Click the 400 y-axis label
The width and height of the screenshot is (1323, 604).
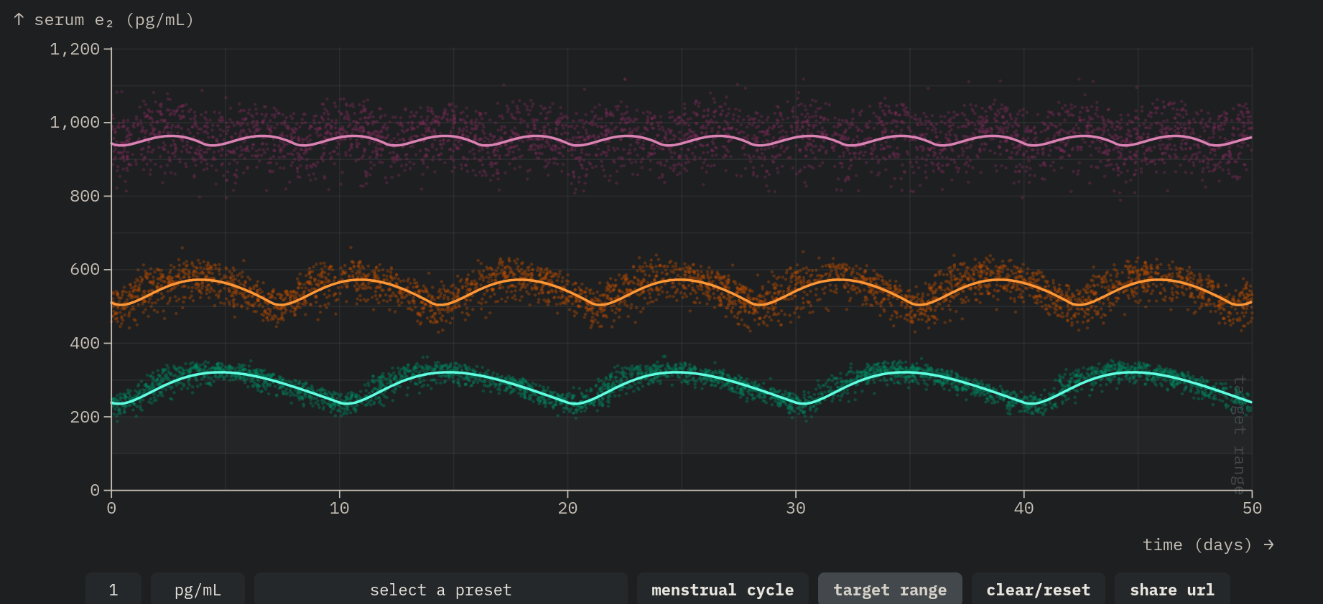click(85, 343)
